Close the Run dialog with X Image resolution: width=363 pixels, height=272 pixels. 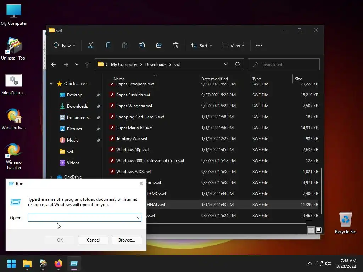[141, 183]
